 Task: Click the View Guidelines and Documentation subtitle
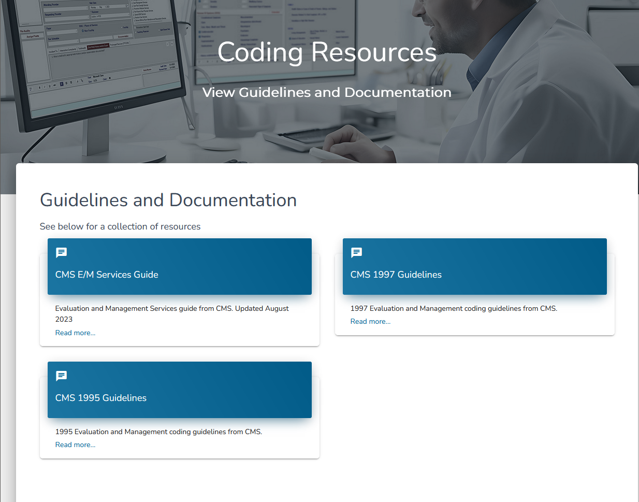[x=327, y=92]
